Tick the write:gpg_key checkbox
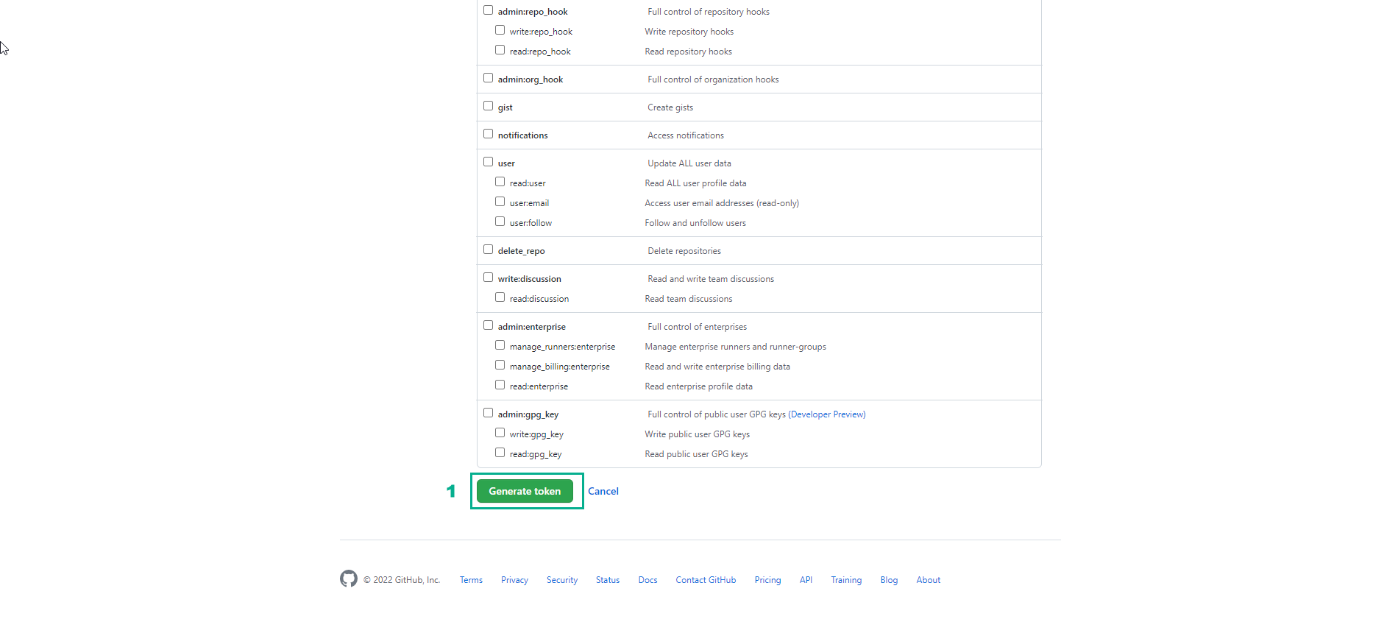The image size is (1398, 622). [500, 433]
